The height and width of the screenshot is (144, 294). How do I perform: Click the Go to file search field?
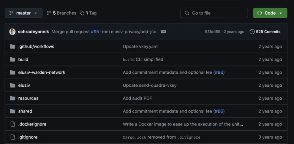214,13
